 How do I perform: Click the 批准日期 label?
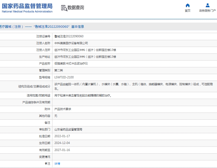(44, 136)
